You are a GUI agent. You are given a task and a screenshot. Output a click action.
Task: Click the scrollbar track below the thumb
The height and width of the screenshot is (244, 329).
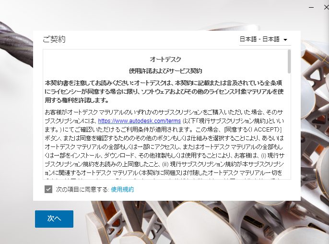click(x=289, y=126)
